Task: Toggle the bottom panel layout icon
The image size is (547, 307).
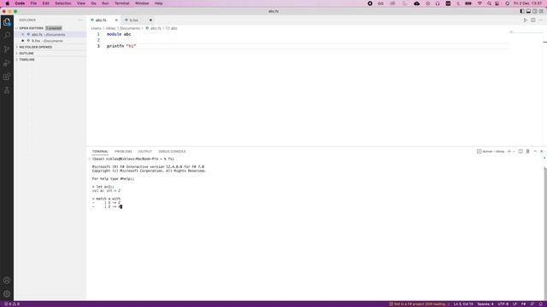Action: click(x=528, y=11)
